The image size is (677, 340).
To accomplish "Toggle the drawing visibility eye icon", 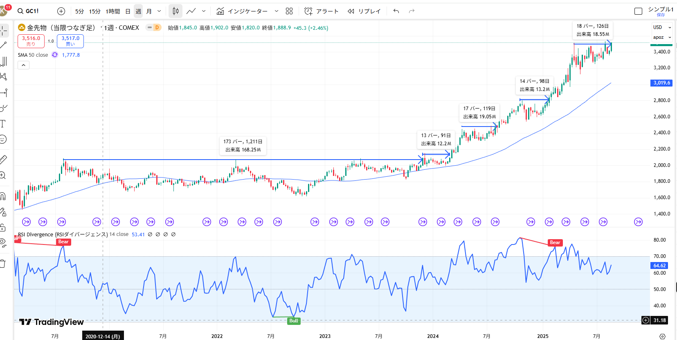I will pos(3,243).
